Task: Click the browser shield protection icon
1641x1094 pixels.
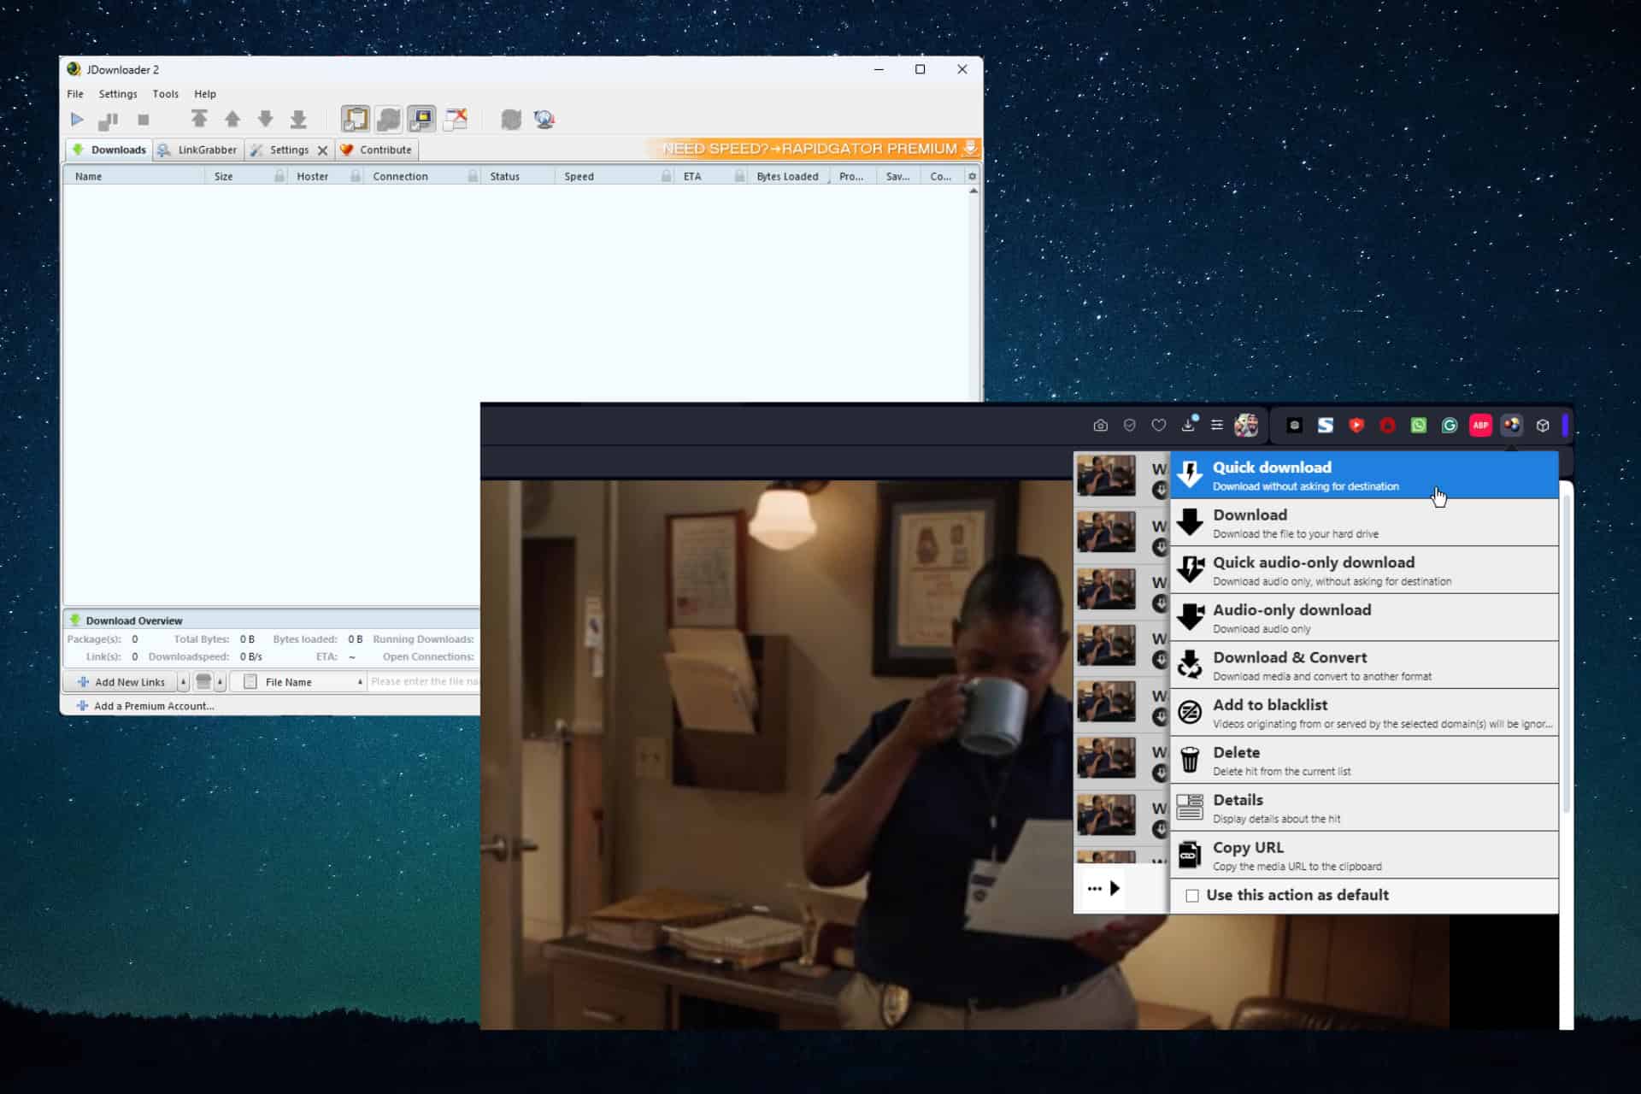Action: [1130, 425]
